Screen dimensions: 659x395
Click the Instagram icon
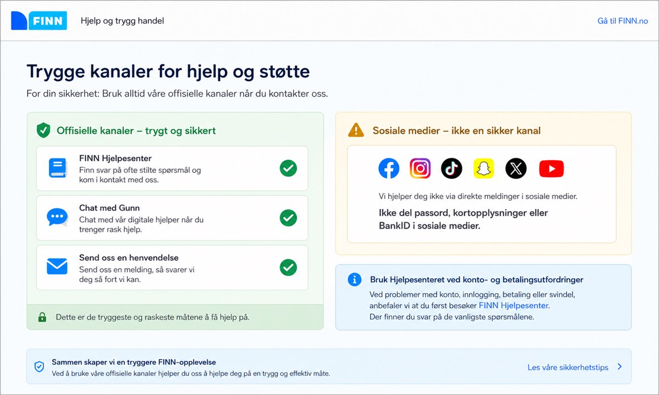coord(420,168)
